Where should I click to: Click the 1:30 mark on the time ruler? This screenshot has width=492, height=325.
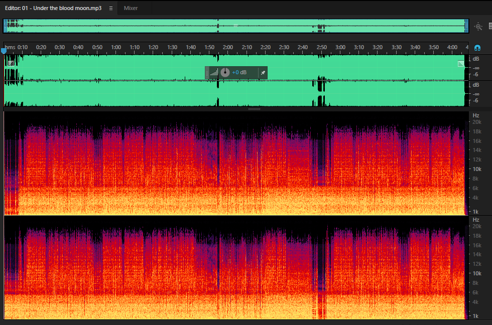tap(172, 47)
